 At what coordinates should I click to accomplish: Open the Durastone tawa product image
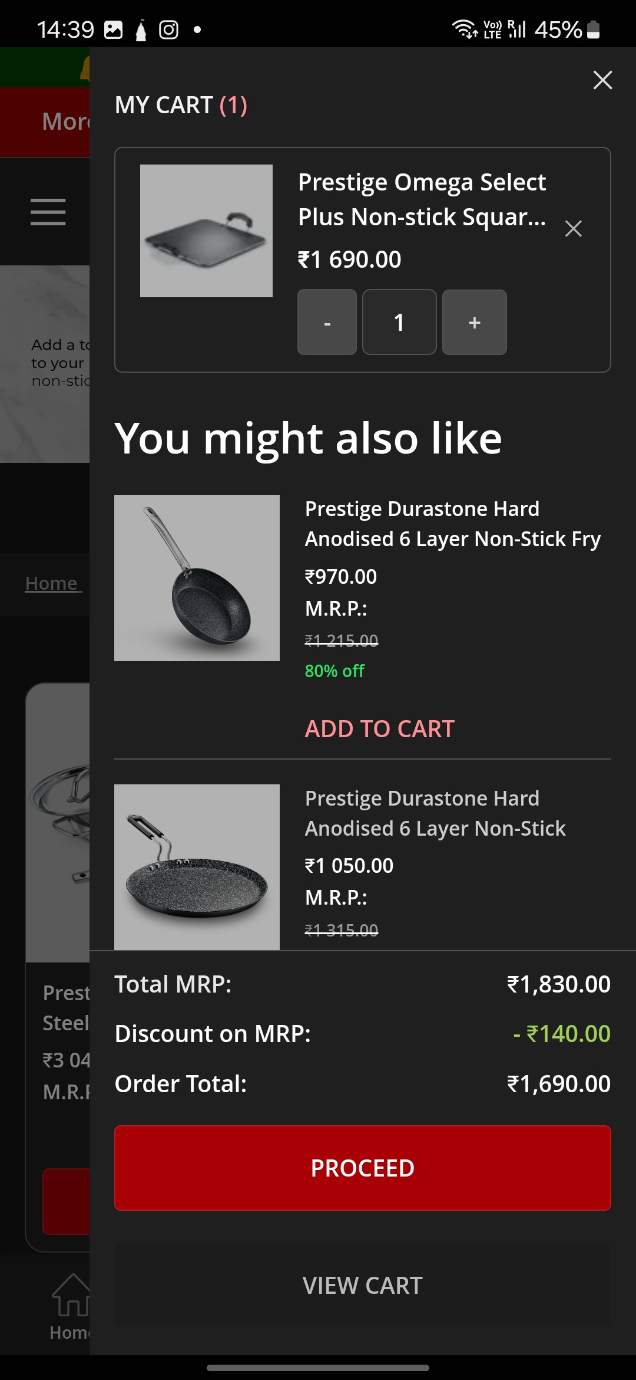click(x=197, y=867)
